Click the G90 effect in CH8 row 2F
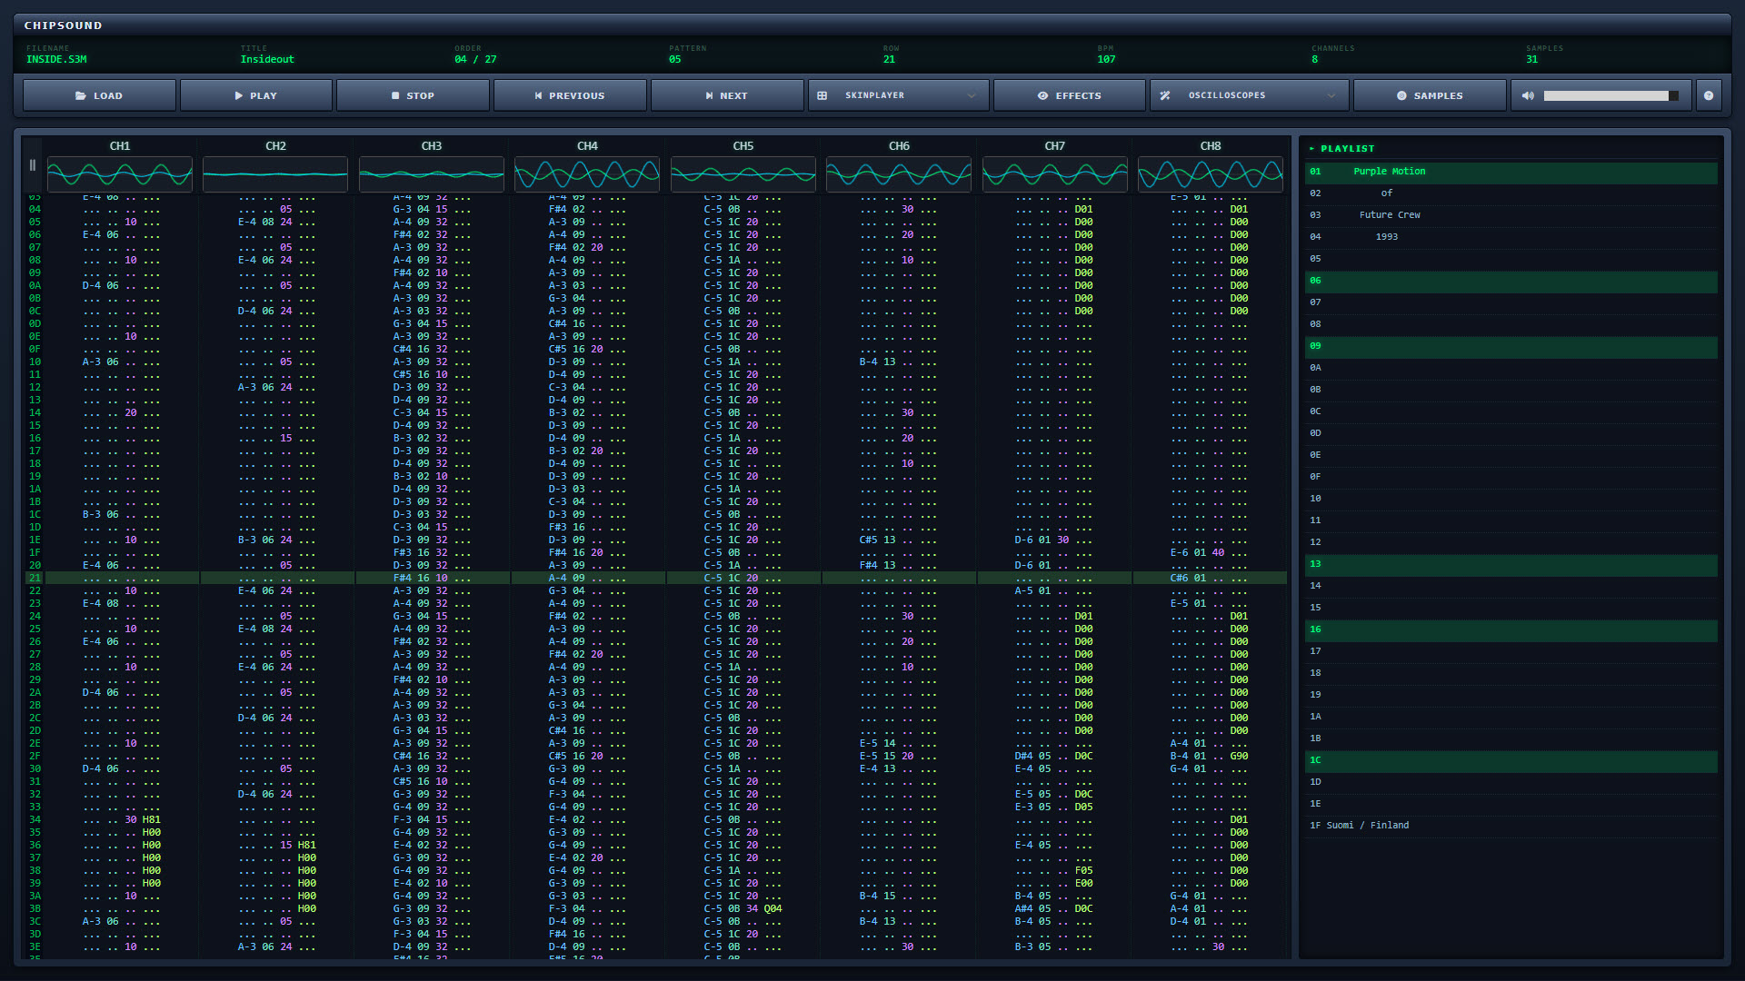Viewport: 1745px width, 981px height. click(1239, 756)
